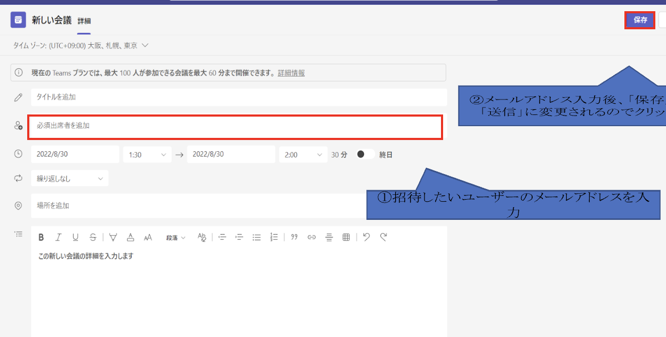Toggle italic formatting in the editor
666x337 pixels.
[59, 237]
